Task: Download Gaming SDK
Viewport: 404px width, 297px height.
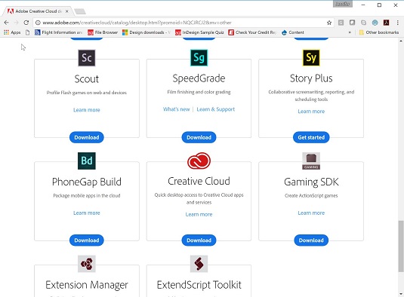Action: (x=311, y=240)
